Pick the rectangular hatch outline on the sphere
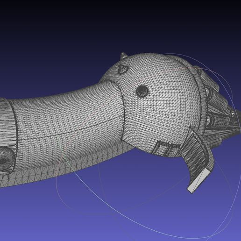Viewport: 241px width, 241px height. click(167, 149)
